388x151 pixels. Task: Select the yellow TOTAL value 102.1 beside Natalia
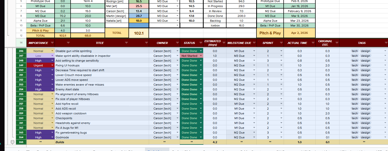[139, 33]
